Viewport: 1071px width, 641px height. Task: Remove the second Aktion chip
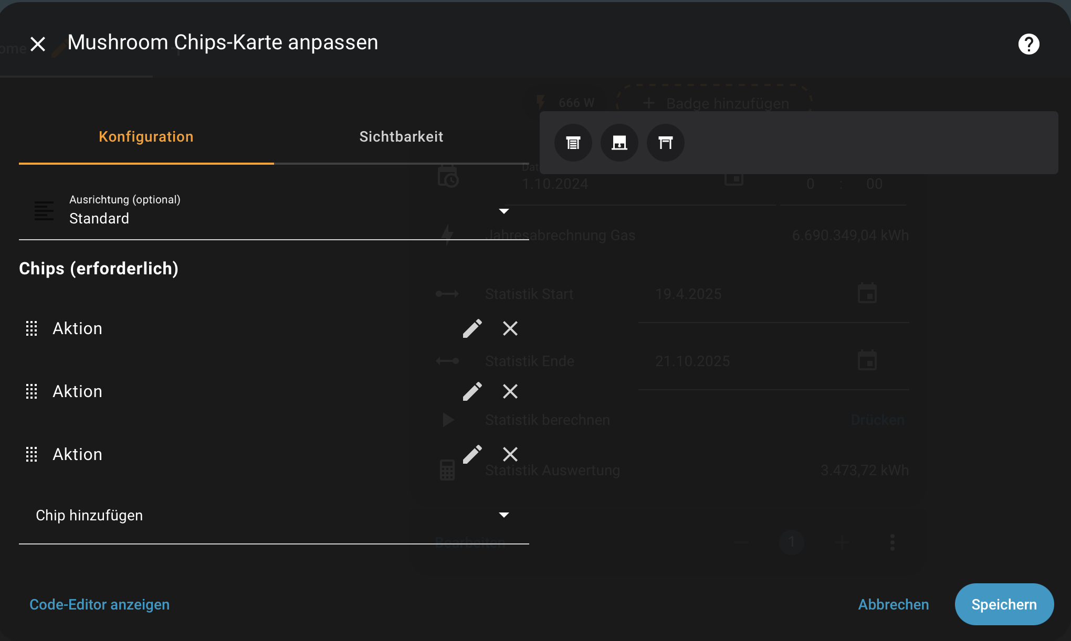click(x=510, y=391)
